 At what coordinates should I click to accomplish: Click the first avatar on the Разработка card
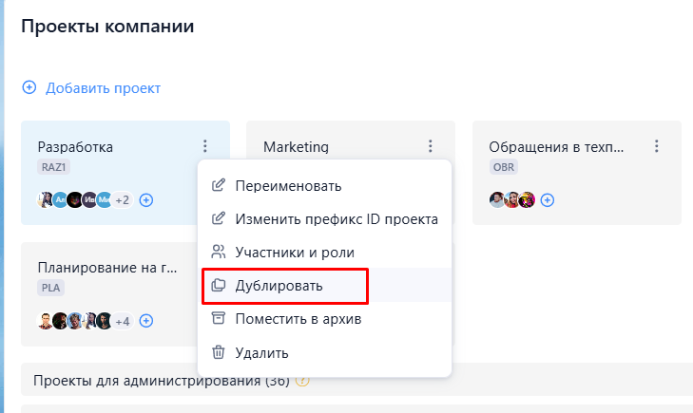pos(45,200)
